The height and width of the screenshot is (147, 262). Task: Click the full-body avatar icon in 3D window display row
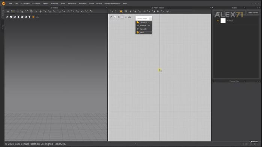click(19, 17)
